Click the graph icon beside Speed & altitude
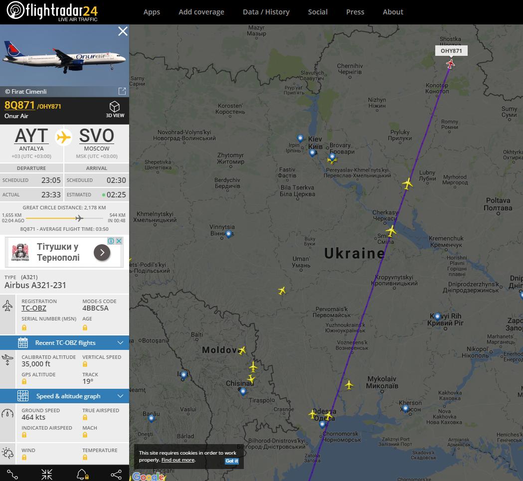The width and height of the screenshot is (523, 481). pos(23,396)
